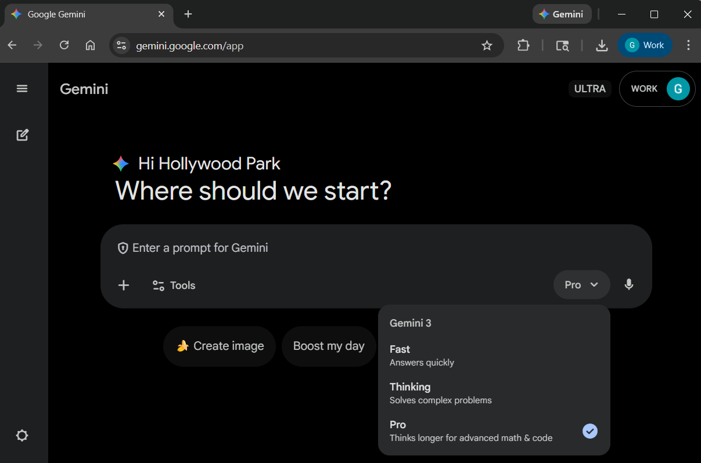The image size is (701, 463).
Task: Open a new browser tab
Action: [188, 14]
